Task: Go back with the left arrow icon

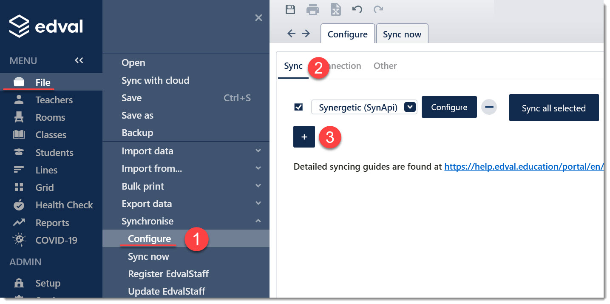Action: (291, 34)
